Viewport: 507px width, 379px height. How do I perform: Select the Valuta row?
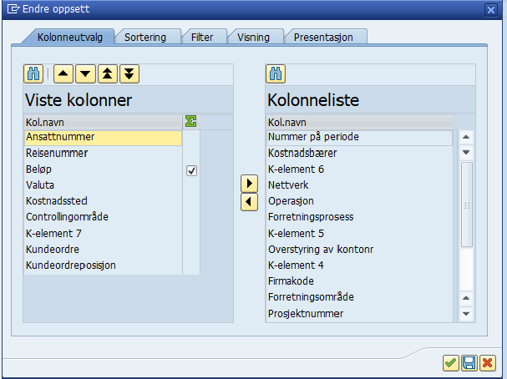pyautogui.click(x=103, y=185)
